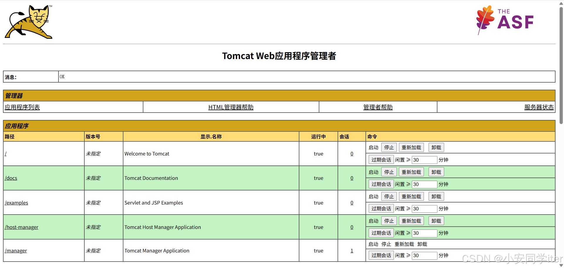The width and height of the screenshot is (564, 268).
Task: Click the OK message text
Action: click(62, 77)
